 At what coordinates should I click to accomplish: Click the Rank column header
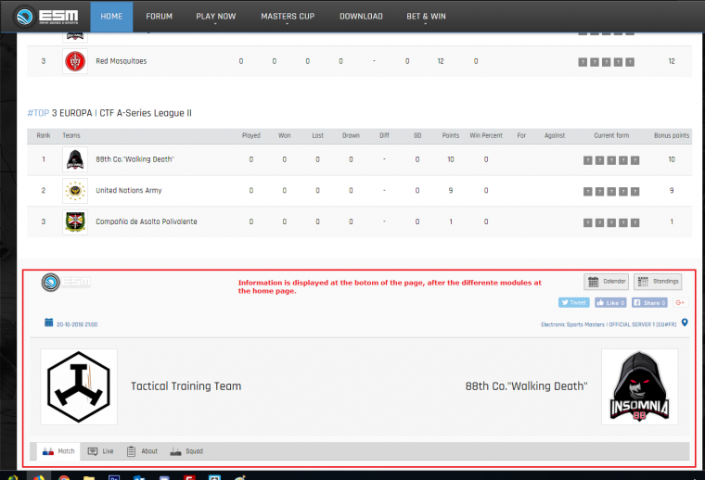click(x=44, y=135)
